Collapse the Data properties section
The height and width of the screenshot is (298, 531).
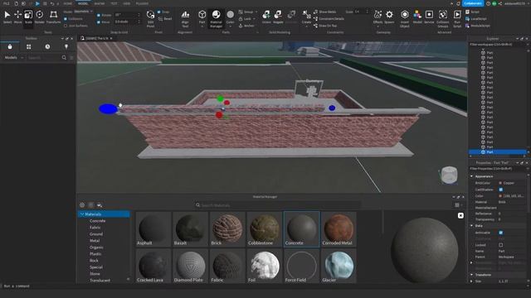click(x=471, y=226)
